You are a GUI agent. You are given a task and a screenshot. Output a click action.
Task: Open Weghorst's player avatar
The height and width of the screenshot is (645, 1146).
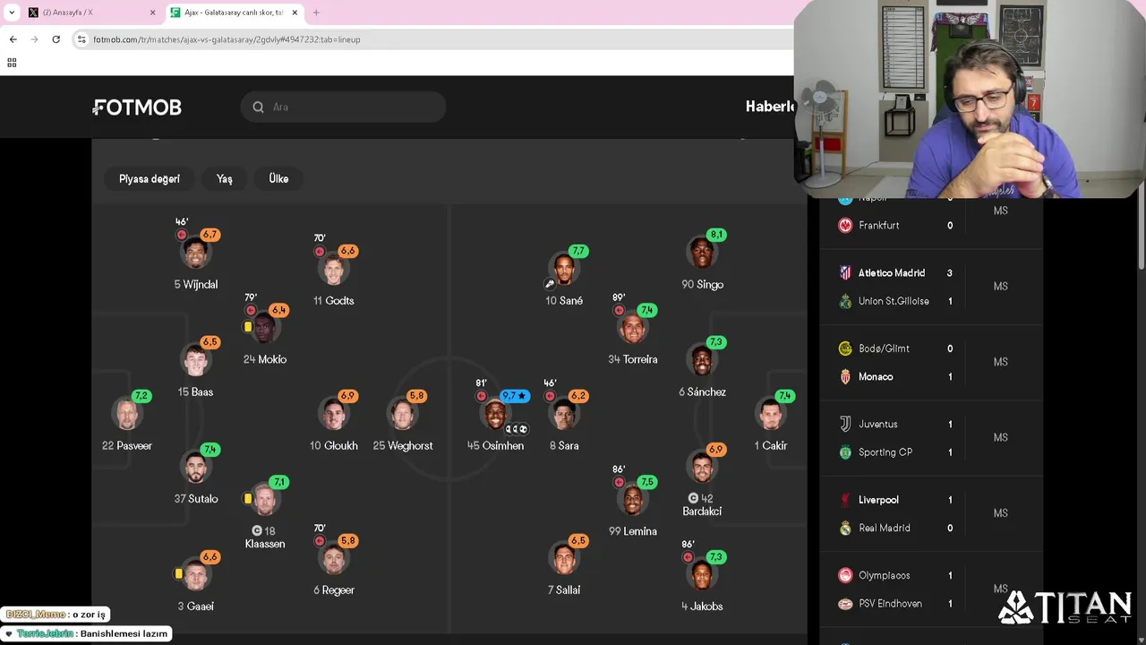pyautogui.click(x=402, y=415)
